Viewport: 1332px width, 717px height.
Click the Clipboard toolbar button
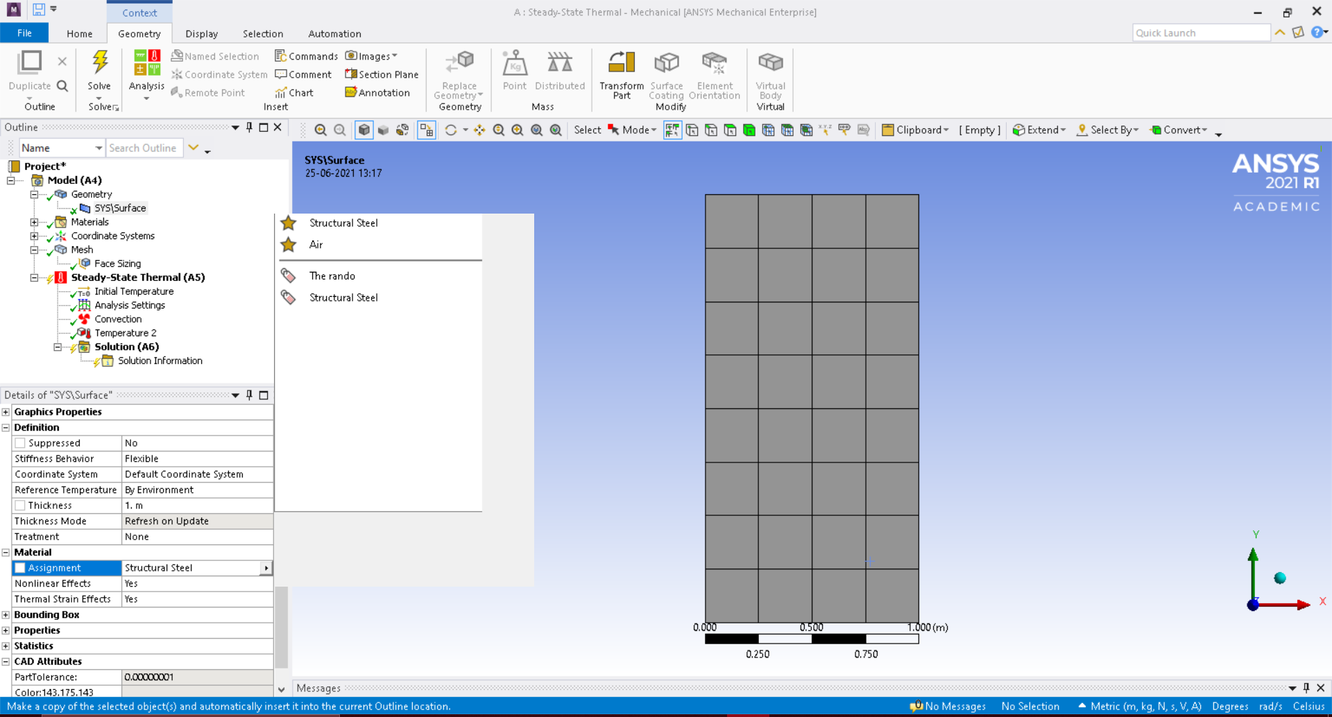(x=914, y=130)
